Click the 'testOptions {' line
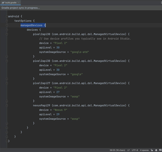This screenshot has height=152, width=162. coord(24,21)
